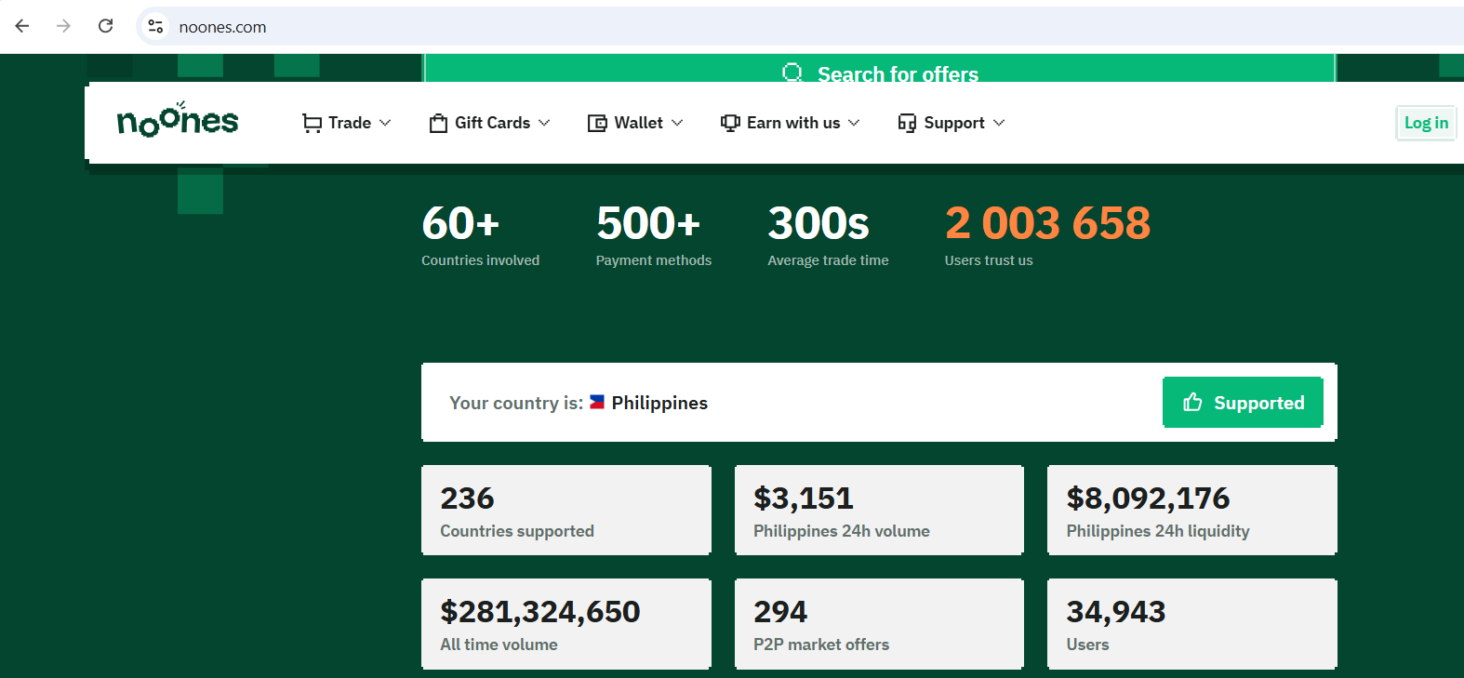This screenshot has height=678, width=1464.
Task: Expand the Support chevron arrow
Action: (999, 123)
